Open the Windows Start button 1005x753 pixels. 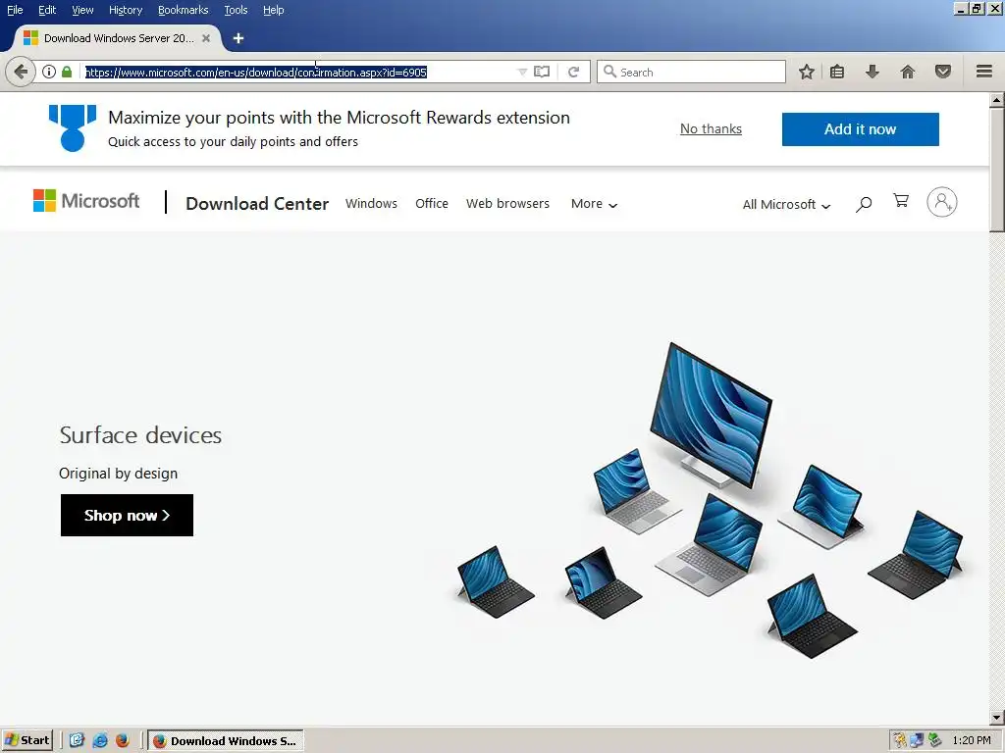pyautogui.click(x=26, y=740)
